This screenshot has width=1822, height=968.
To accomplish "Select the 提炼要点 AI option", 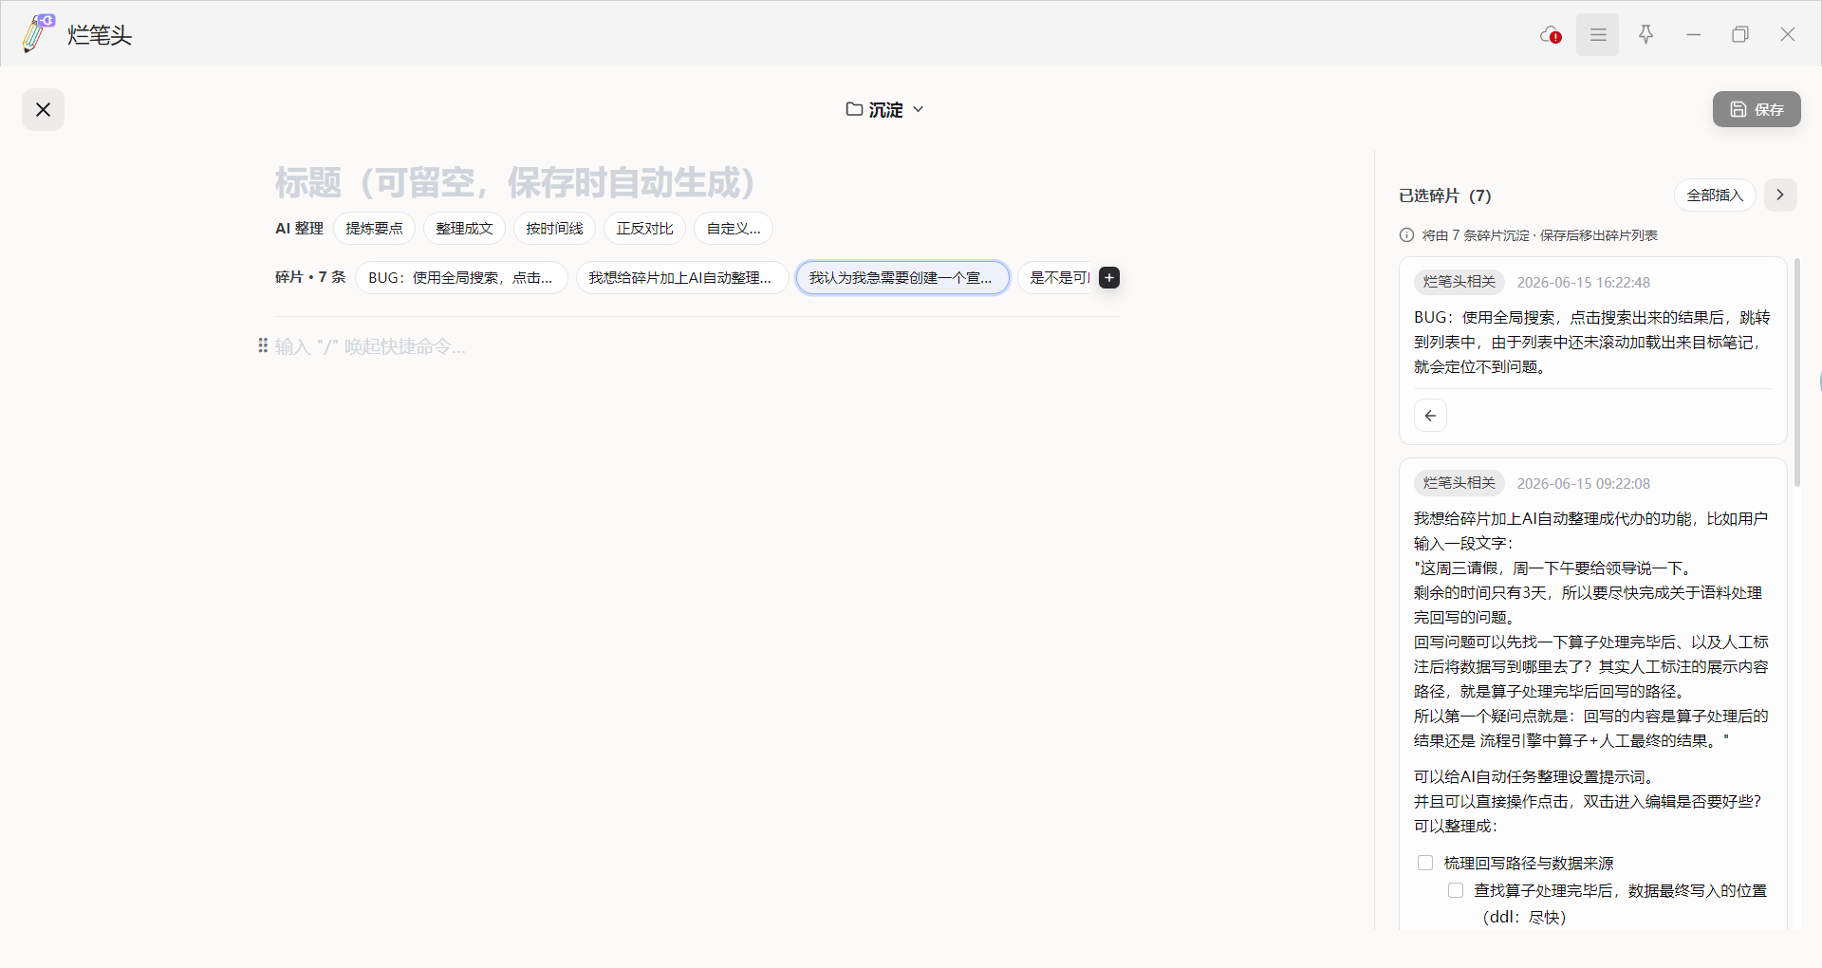I will point(374,229).
